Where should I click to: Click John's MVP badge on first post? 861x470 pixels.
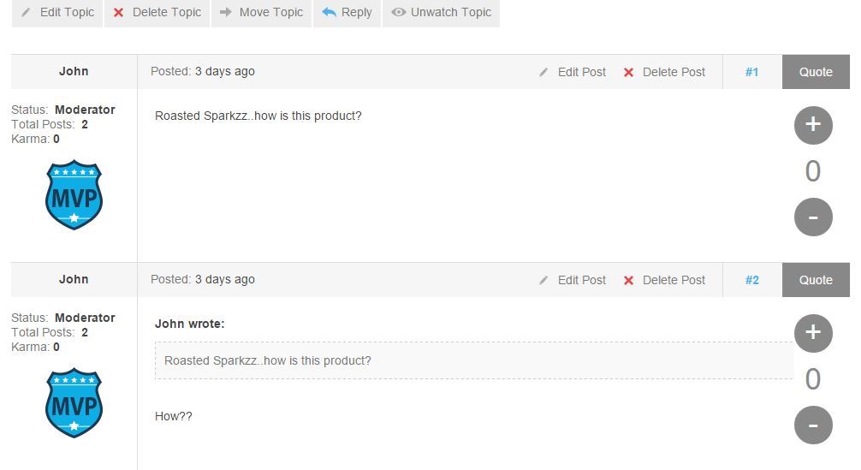pos(74,195)
